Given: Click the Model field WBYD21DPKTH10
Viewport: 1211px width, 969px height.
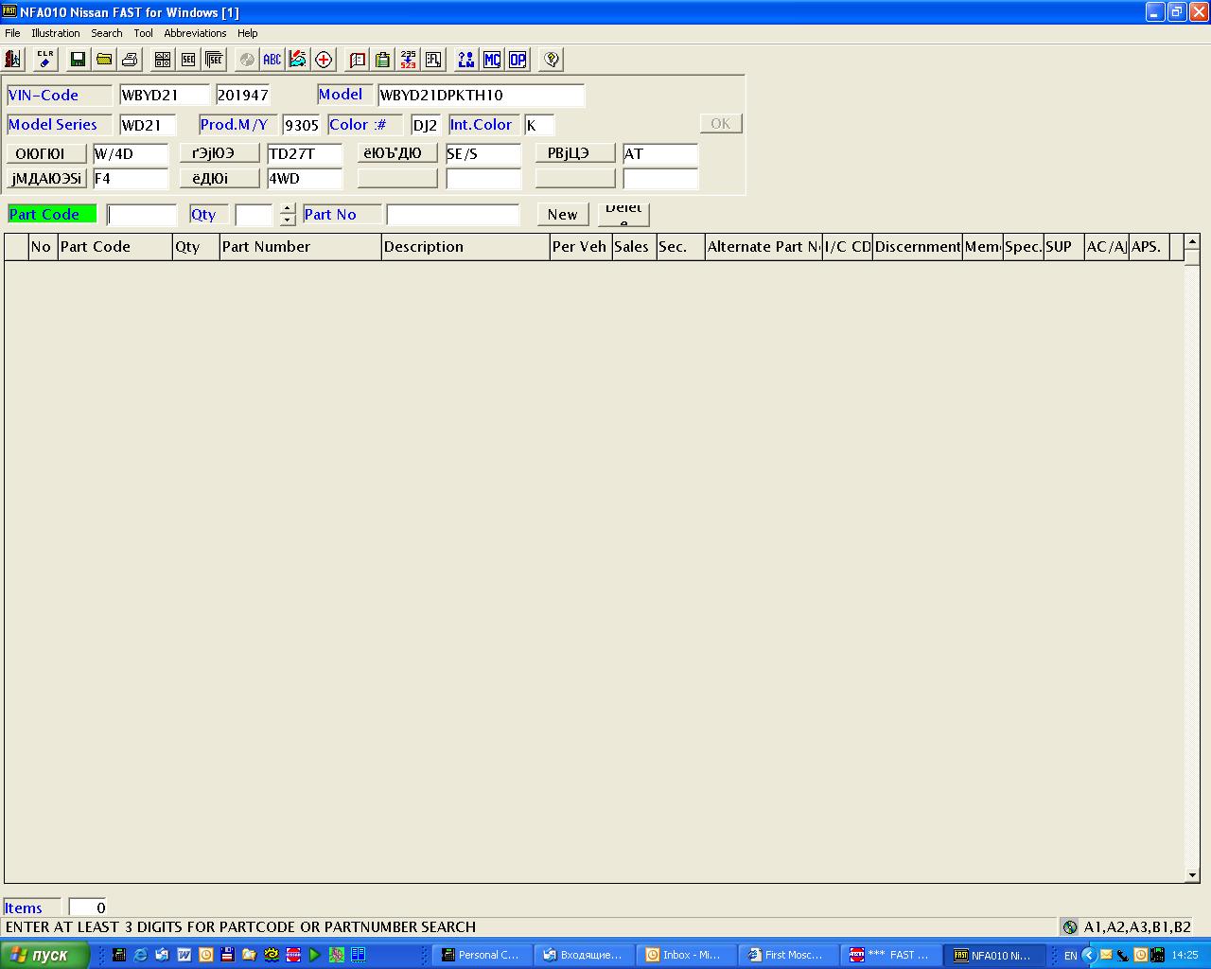Looking at the screenshot, I should (x=482, y=96).
